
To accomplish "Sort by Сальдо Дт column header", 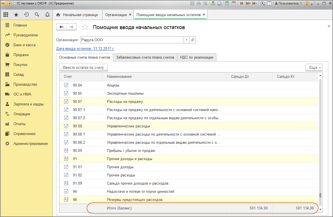I will point(249,76).
